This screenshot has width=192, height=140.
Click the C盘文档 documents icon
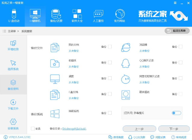coord(55,95)
